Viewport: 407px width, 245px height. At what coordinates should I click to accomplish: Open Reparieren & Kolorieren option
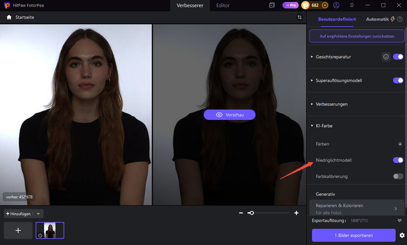point(357,208)
